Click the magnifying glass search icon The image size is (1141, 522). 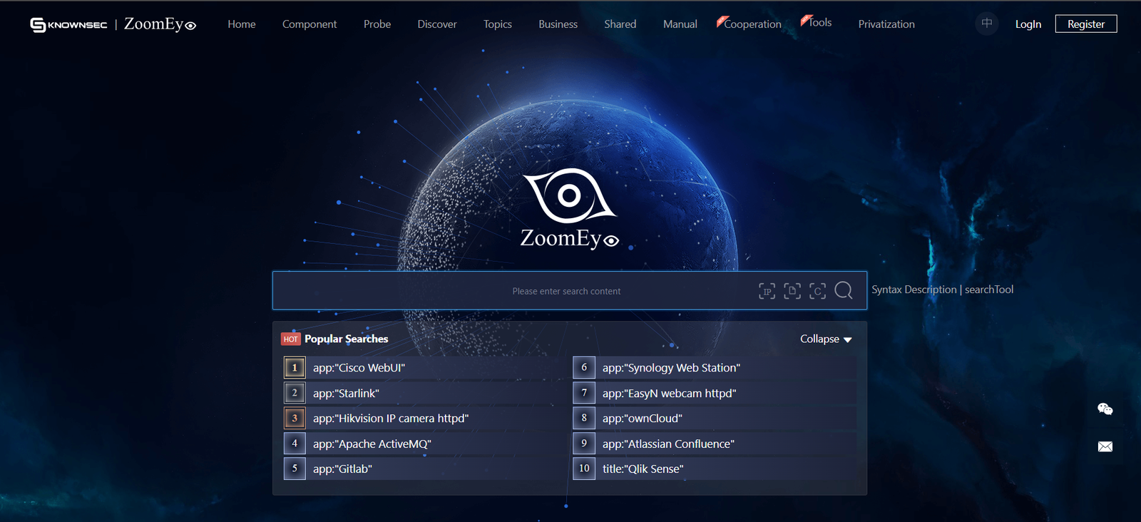point(844,290)
